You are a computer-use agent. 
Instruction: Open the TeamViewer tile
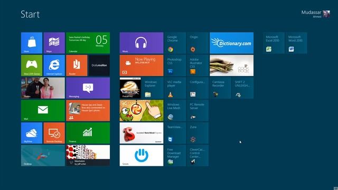tap(175, 133)
